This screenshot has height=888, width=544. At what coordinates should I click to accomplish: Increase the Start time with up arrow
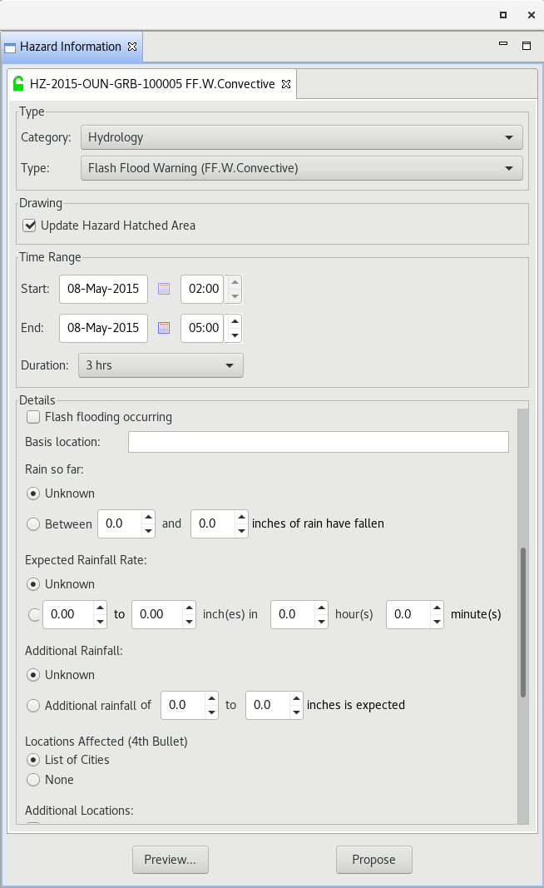[235, 282]
